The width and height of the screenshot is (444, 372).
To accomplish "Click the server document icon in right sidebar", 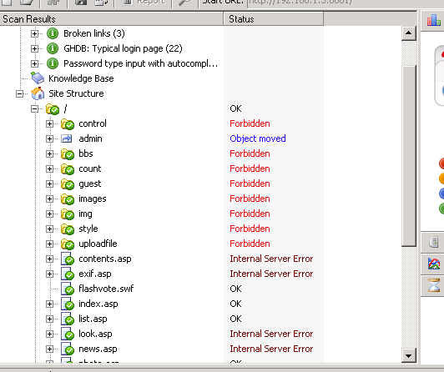I will [x=434, y=243].
